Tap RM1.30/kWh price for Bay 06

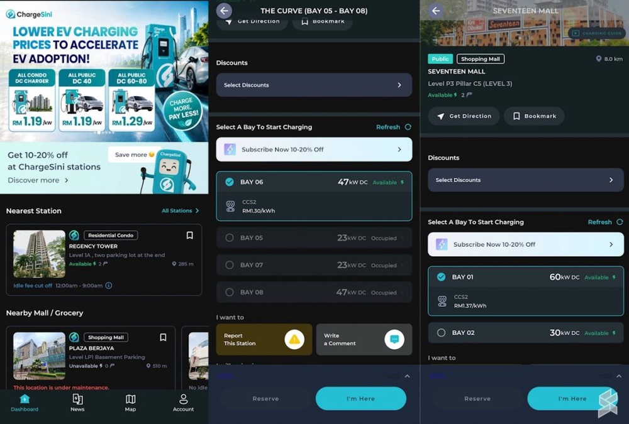tap(259, 211)
